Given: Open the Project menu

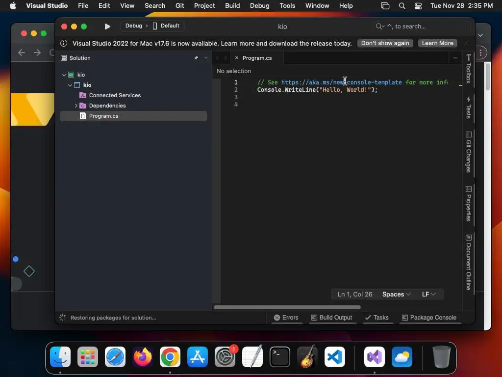Looking at the screenshot, I should (x=204, y=6).
